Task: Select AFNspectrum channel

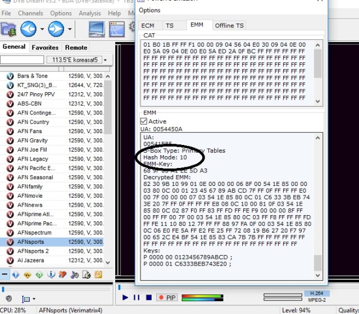Action: (52, 233)
